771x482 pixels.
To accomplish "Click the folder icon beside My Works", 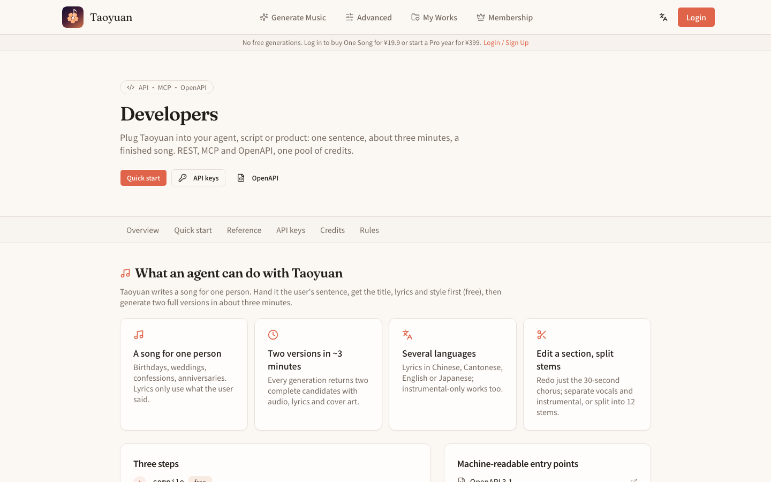I will tap(415, 17).
